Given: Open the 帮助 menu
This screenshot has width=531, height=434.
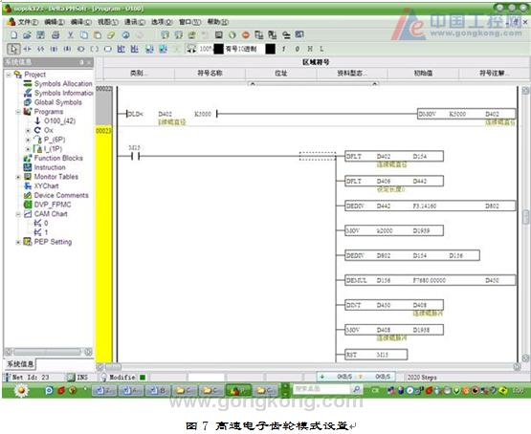Looking at the screenshot, I should [218, 22].
